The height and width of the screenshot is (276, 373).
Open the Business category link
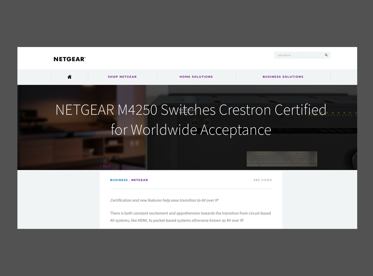119,180
